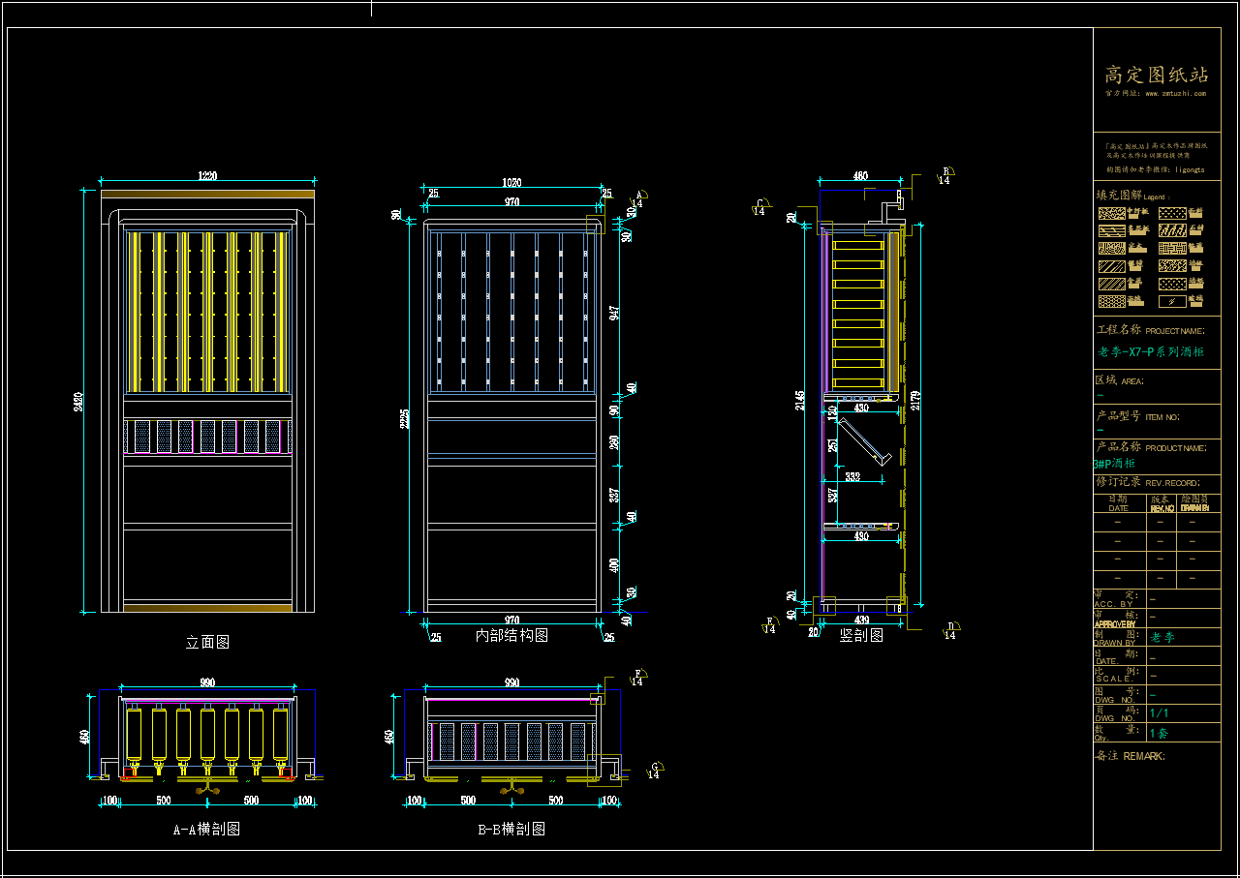This screenshot has width=1240, height=878.
Task: Select the 1020 width dimension text
Action: [511, 183]
